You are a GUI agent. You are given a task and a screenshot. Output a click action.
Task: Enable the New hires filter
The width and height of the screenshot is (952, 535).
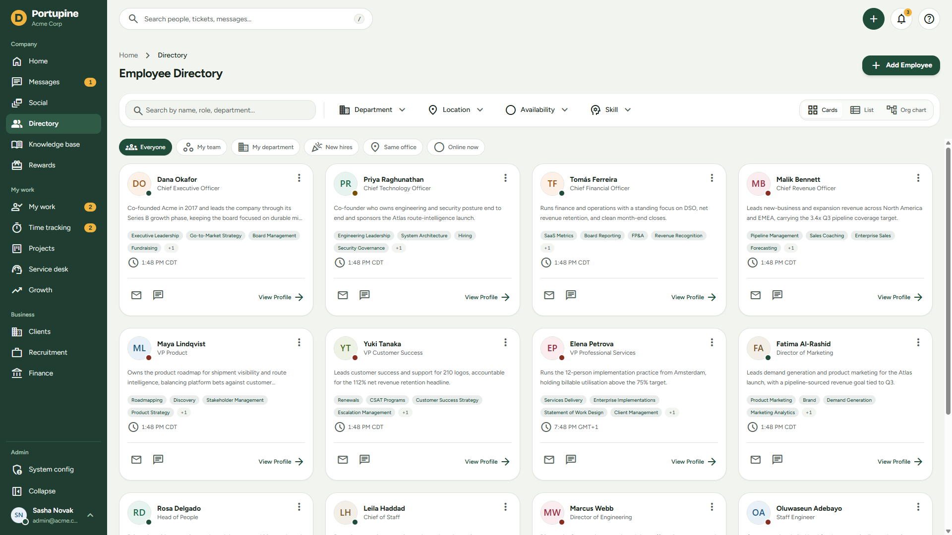click(332, 147)
